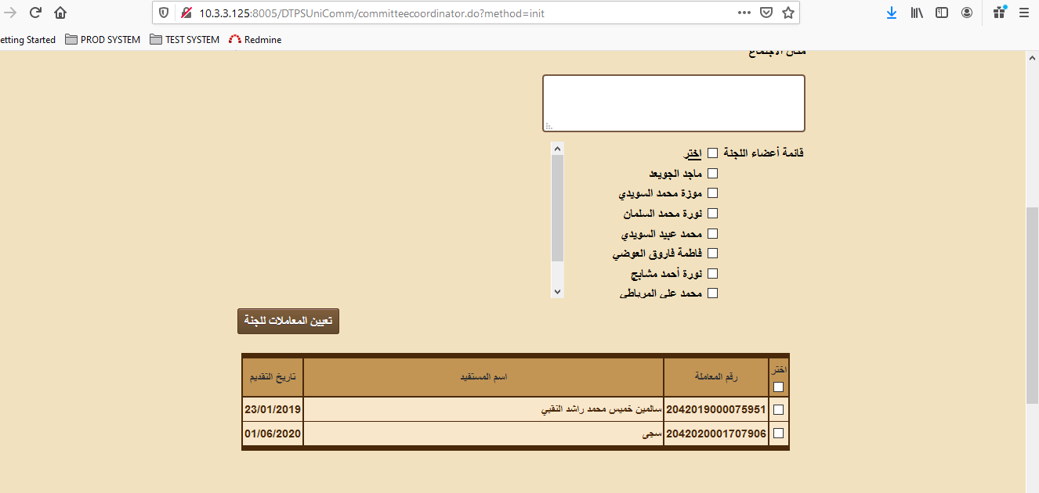The width and height of the screenshot is (1039, 493).
Task: Click the اسم المستفيد column header
Action: [x=483, y=377]
